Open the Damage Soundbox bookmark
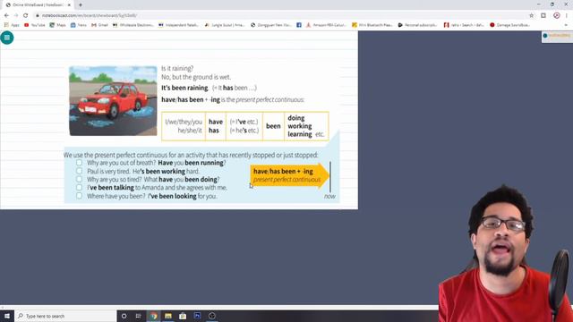 509,25
